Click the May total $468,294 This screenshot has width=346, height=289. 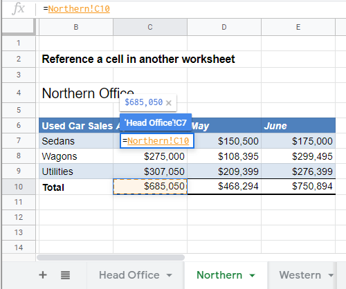coord(224,187)
